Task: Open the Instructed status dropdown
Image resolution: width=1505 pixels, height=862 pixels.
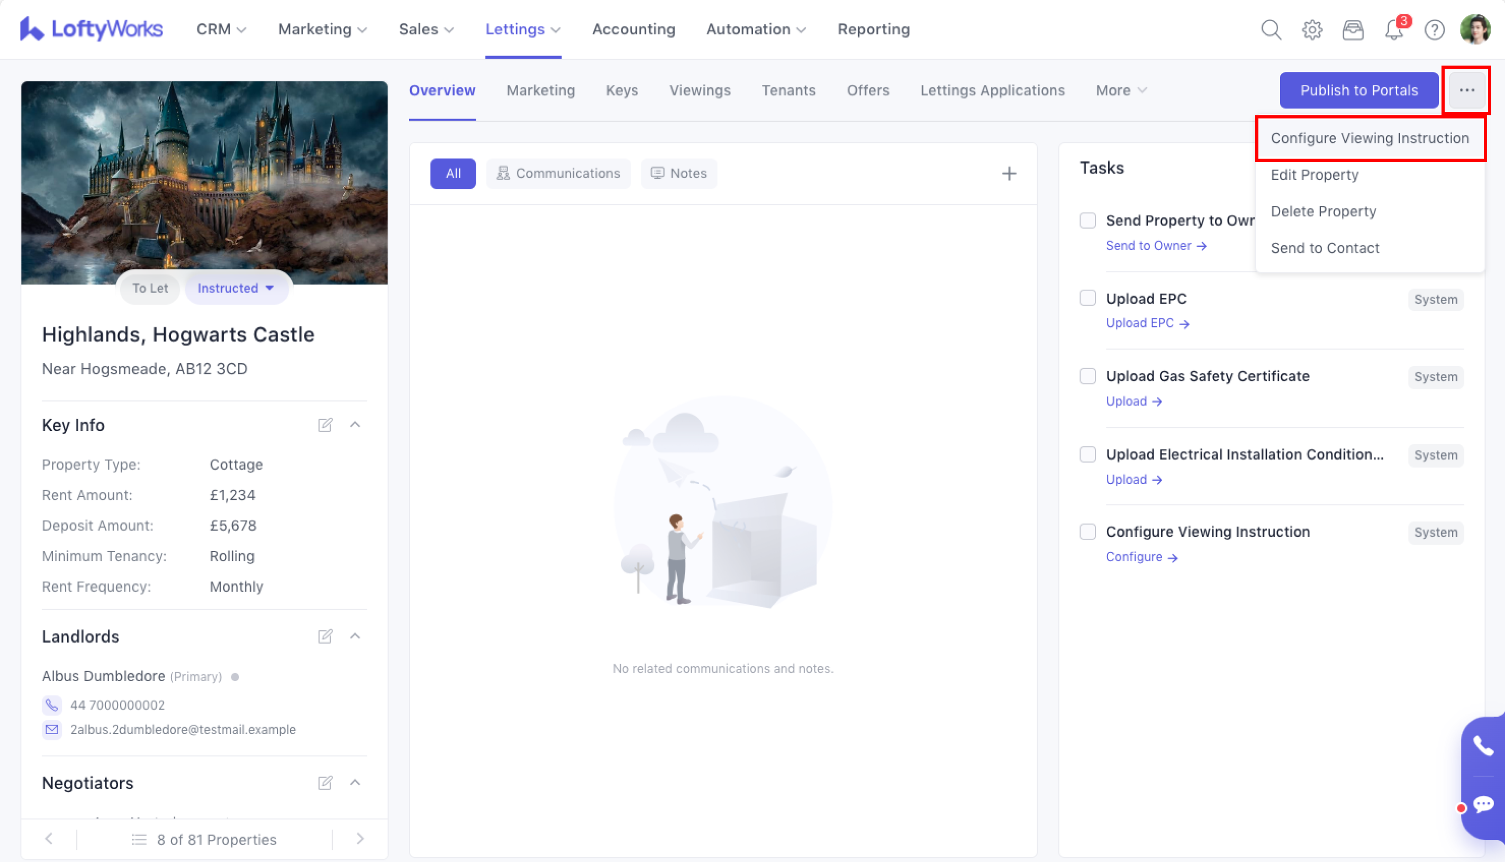Action: pyautogui.click(x=237, y=288)
